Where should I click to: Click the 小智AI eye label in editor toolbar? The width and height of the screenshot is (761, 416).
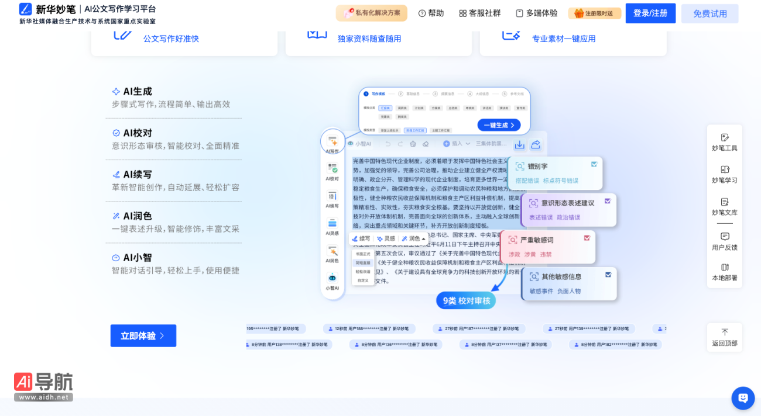(x=359, y=144)
